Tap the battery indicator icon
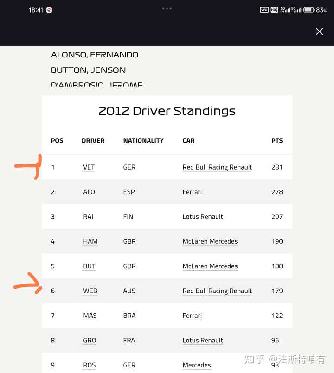 click(x=309, y=10)
